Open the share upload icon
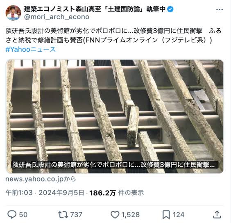This screenshot has height=223, width=231. pos(217,214)
